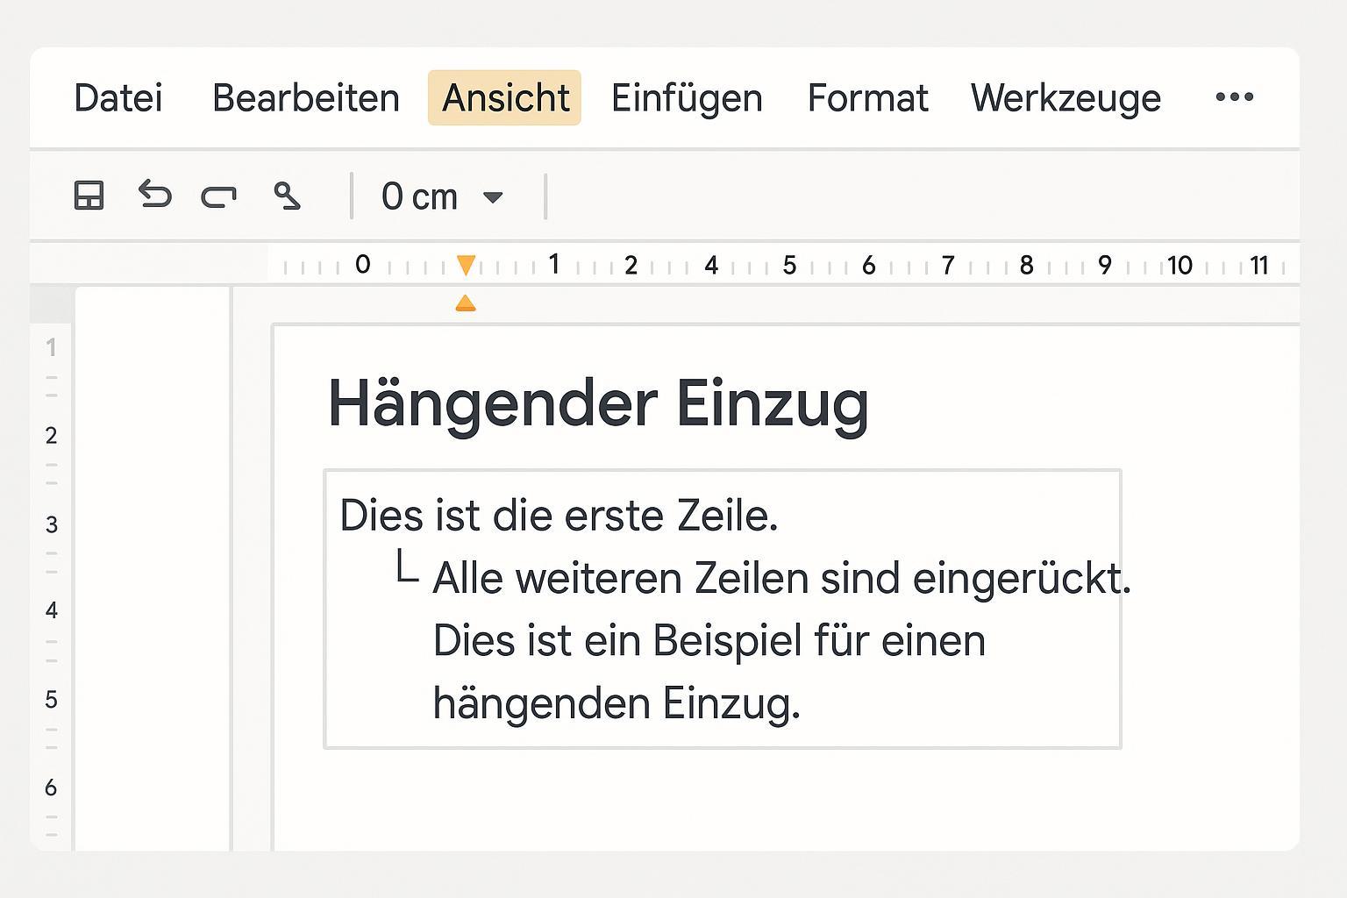
Task: Open the Einfügen menu
Action: [687, 98]
